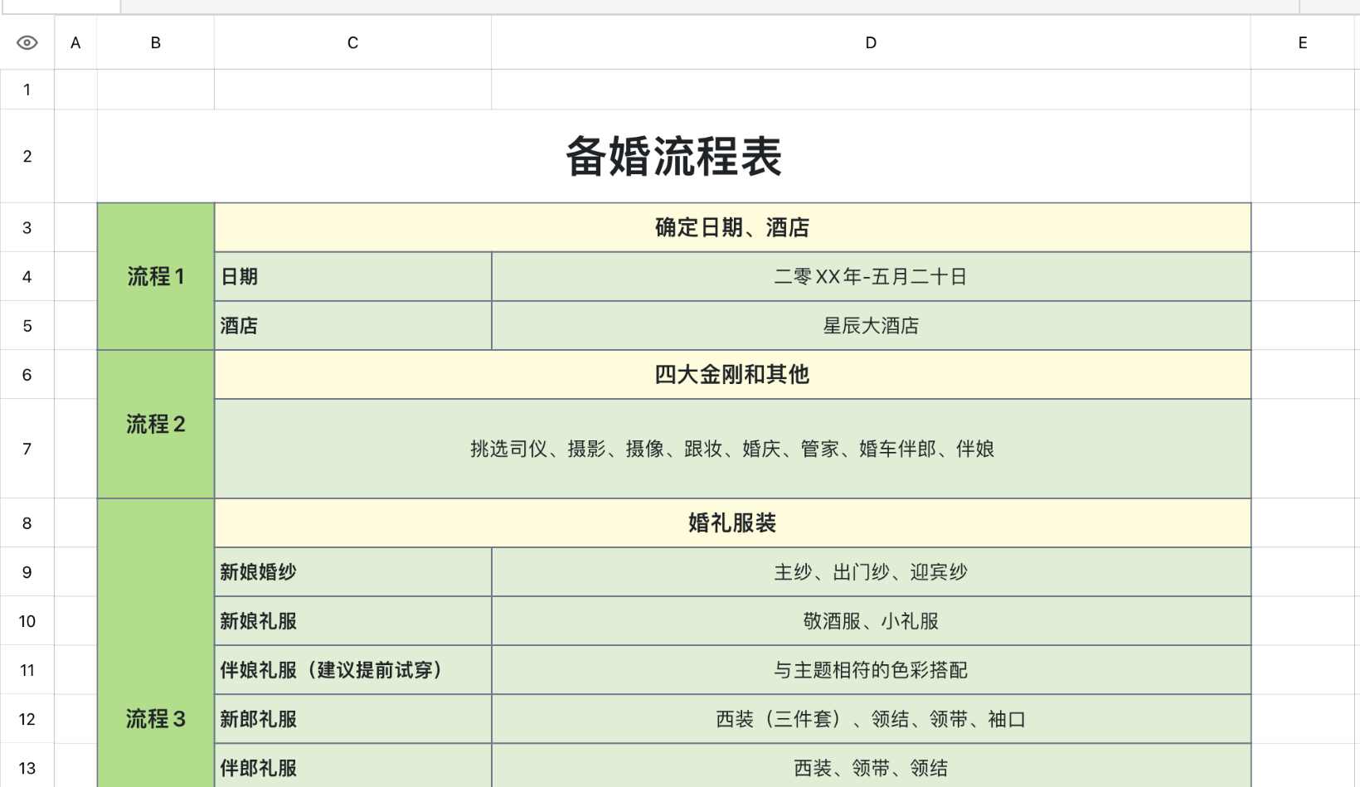Click the 星辰大酒店 cell

tap(871, 325)
